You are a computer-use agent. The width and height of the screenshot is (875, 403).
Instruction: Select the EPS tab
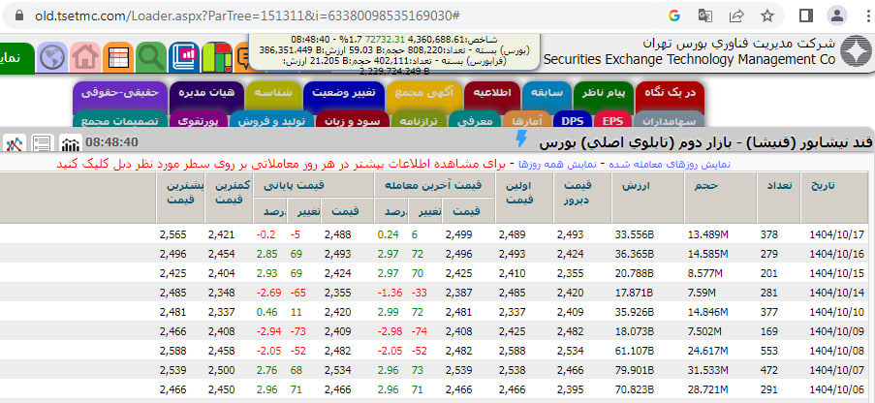coord(613,121)
